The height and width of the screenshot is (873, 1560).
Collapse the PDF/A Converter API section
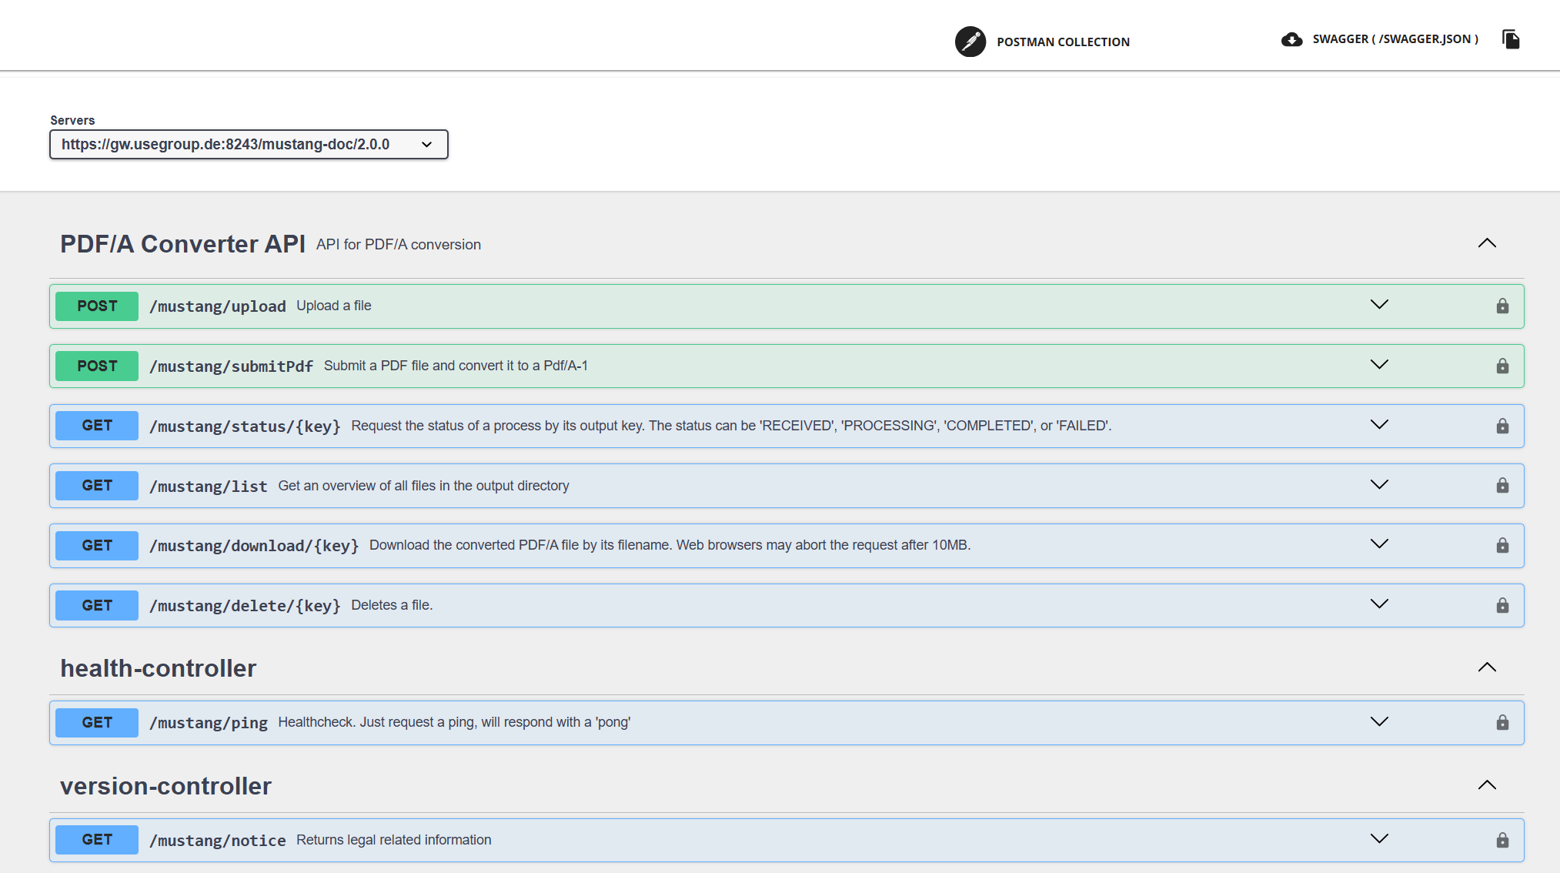point(1487,242)
